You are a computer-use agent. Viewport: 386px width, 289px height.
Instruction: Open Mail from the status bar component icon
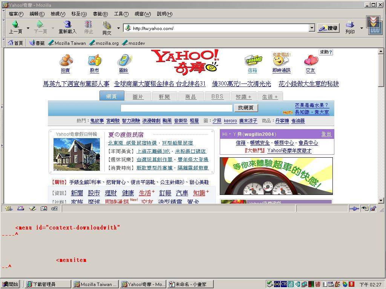[20, 208]
